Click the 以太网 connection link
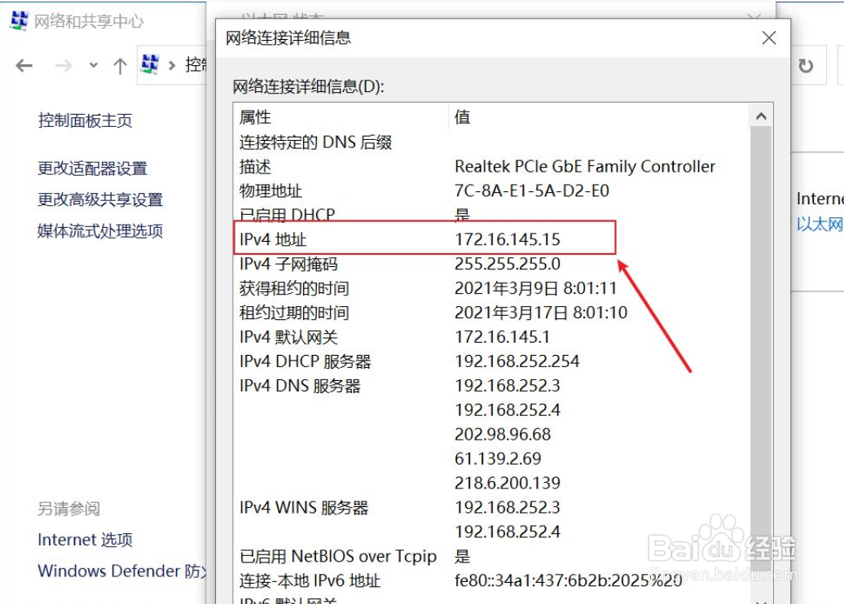The width and height of the screenshot is (844, 604). pyautogui.click(x=820, y=224)
